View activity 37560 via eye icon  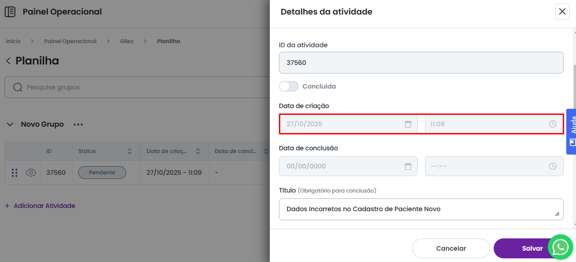pyautogui.click(x=31, y=173)
